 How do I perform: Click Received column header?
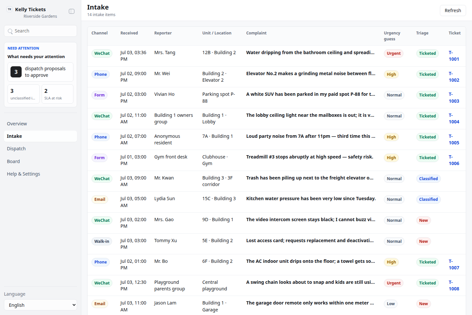click(x=129, y=33)
